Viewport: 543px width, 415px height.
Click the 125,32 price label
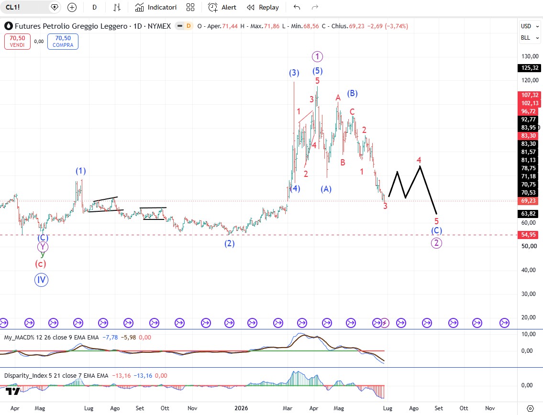click(x=530, y=68)
